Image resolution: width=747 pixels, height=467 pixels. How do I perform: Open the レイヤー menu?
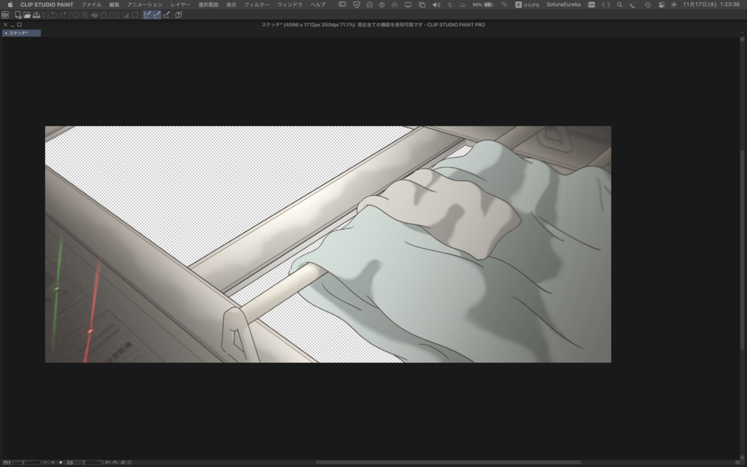pos(181,4)
